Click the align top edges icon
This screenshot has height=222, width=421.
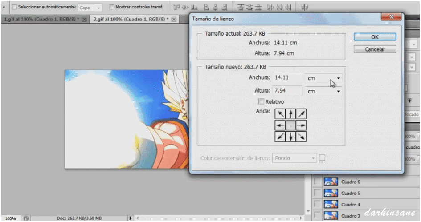177,8
